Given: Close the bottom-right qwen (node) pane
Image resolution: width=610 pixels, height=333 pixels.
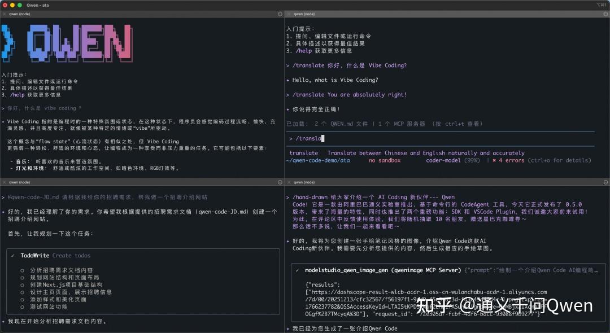Looking at the screenshot, I should [x=289, y=182].
